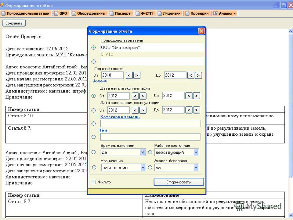This screenshot has width=293, height=220.
Task: Click the Дата завершения эксплуатации До field
Action: [x=173, y=110]
